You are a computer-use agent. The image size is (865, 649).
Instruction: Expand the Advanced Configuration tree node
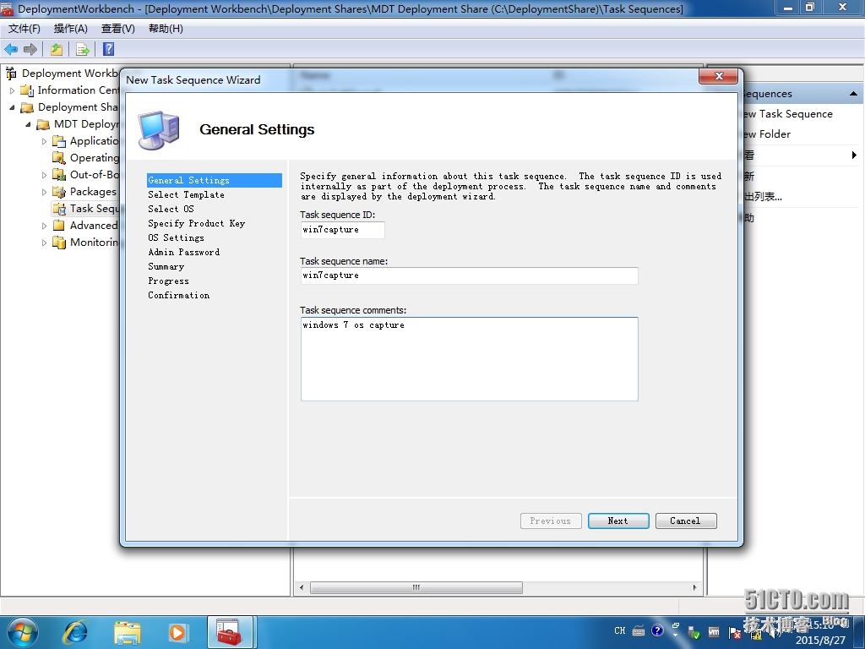[x=44, y=226]
